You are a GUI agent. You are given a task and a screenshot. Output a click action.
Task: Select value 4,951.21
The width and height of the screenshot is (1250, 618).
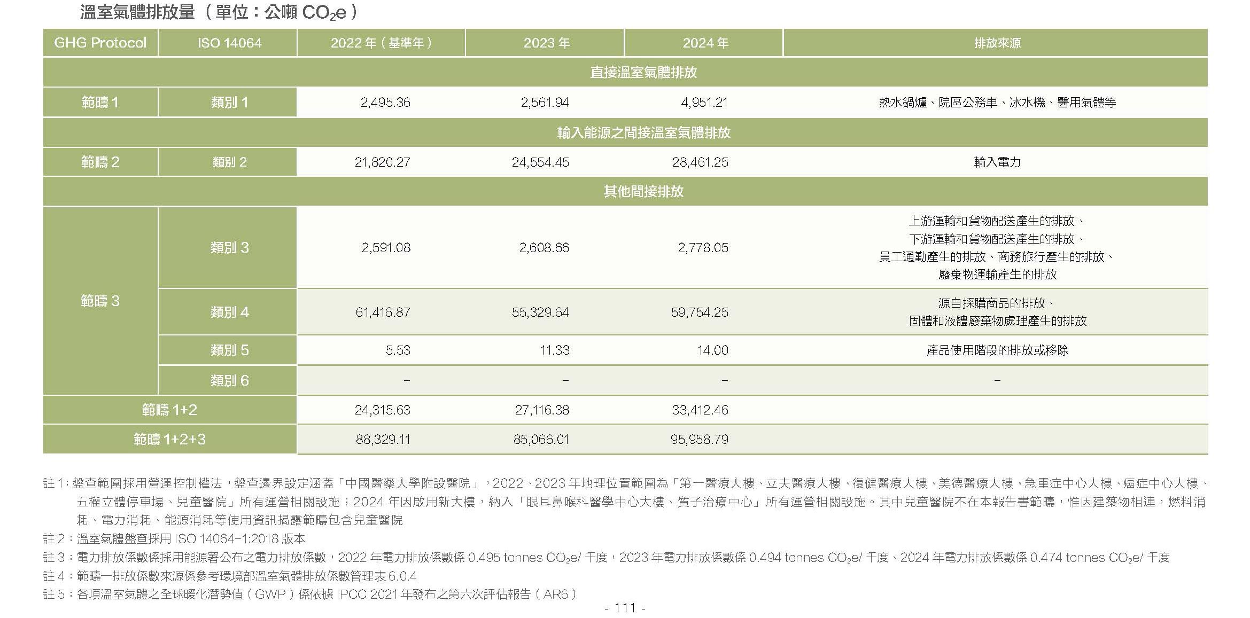pyautogui.click(x=704, y=102)
